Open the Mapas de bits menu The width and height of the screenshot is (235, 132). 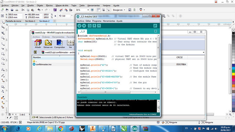tap(62, 5)
